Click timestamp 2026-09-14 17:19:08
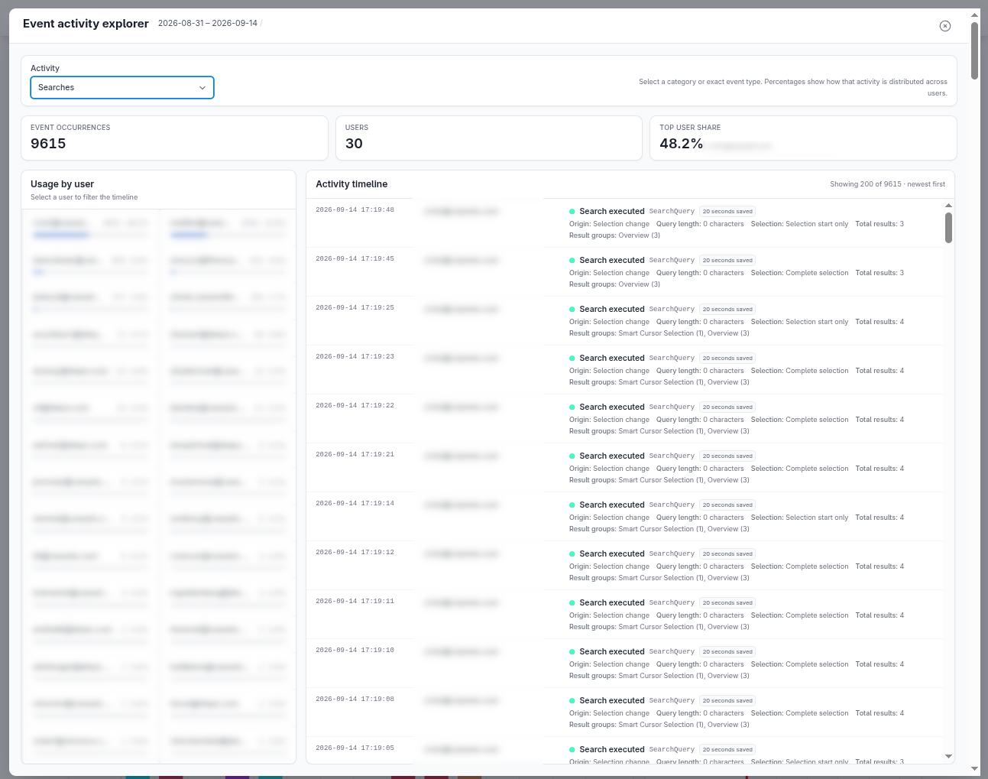The height and width of the screenshot is (779, 988). coord(355,699)
